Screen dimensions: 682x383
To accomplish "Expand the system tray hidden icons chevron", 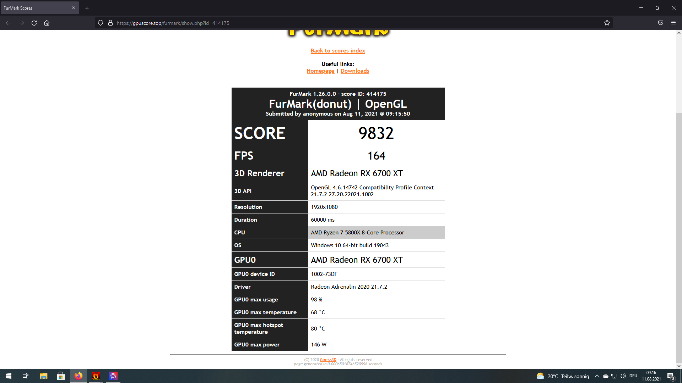I will pos(597,376).
